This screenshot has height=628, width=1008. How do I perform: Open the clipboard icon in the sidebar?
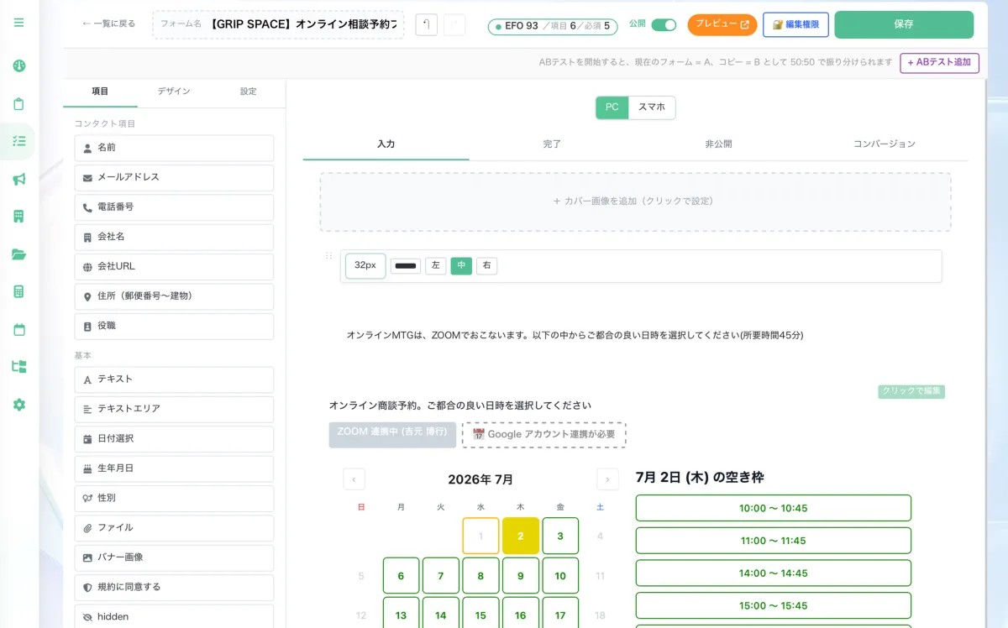(19, 104)
